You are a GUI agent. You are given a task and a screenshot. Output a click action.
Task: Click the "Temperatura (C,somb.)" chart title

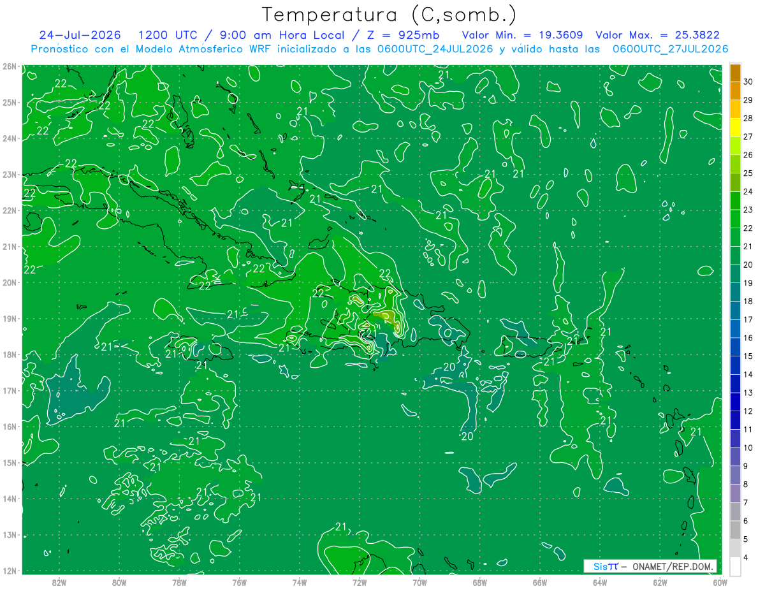(x=390, y=15)
